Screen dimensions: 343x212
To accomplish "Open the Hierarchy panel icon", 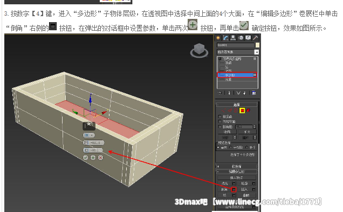I will [233, 38].
